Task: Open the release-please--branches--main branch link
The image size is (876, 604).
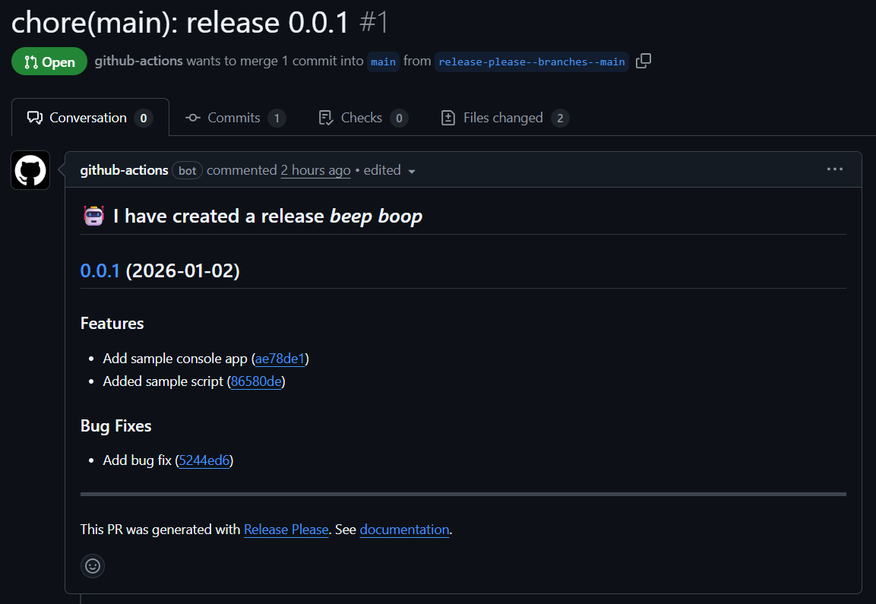Action: 532,62
